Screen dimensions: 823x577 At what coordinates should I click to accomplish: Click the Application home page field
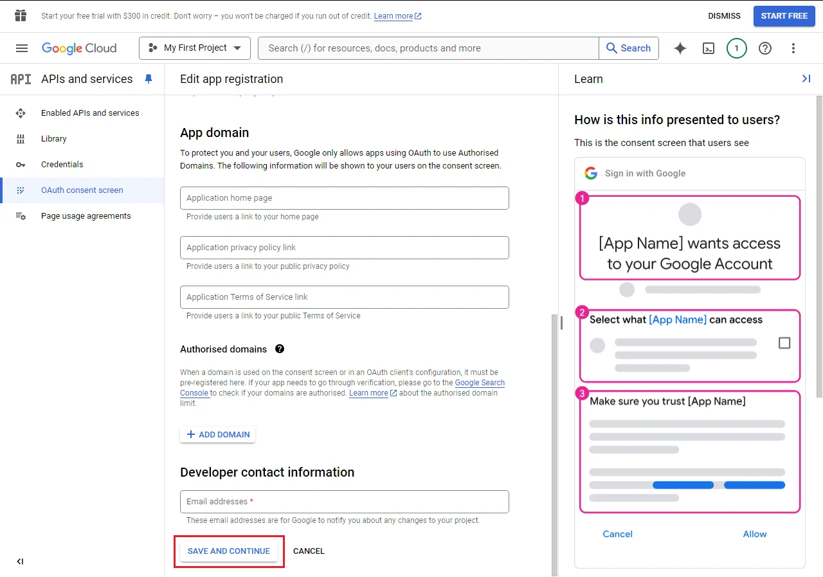point(345,198)
